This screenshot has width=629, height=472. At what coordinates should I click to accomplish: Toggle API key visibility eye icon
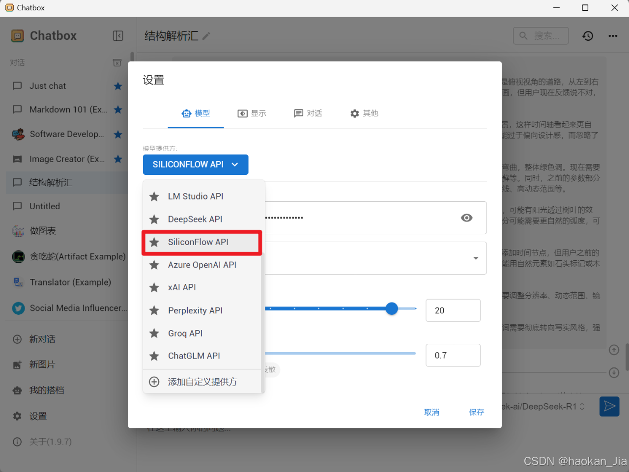(x=467, y=218)
